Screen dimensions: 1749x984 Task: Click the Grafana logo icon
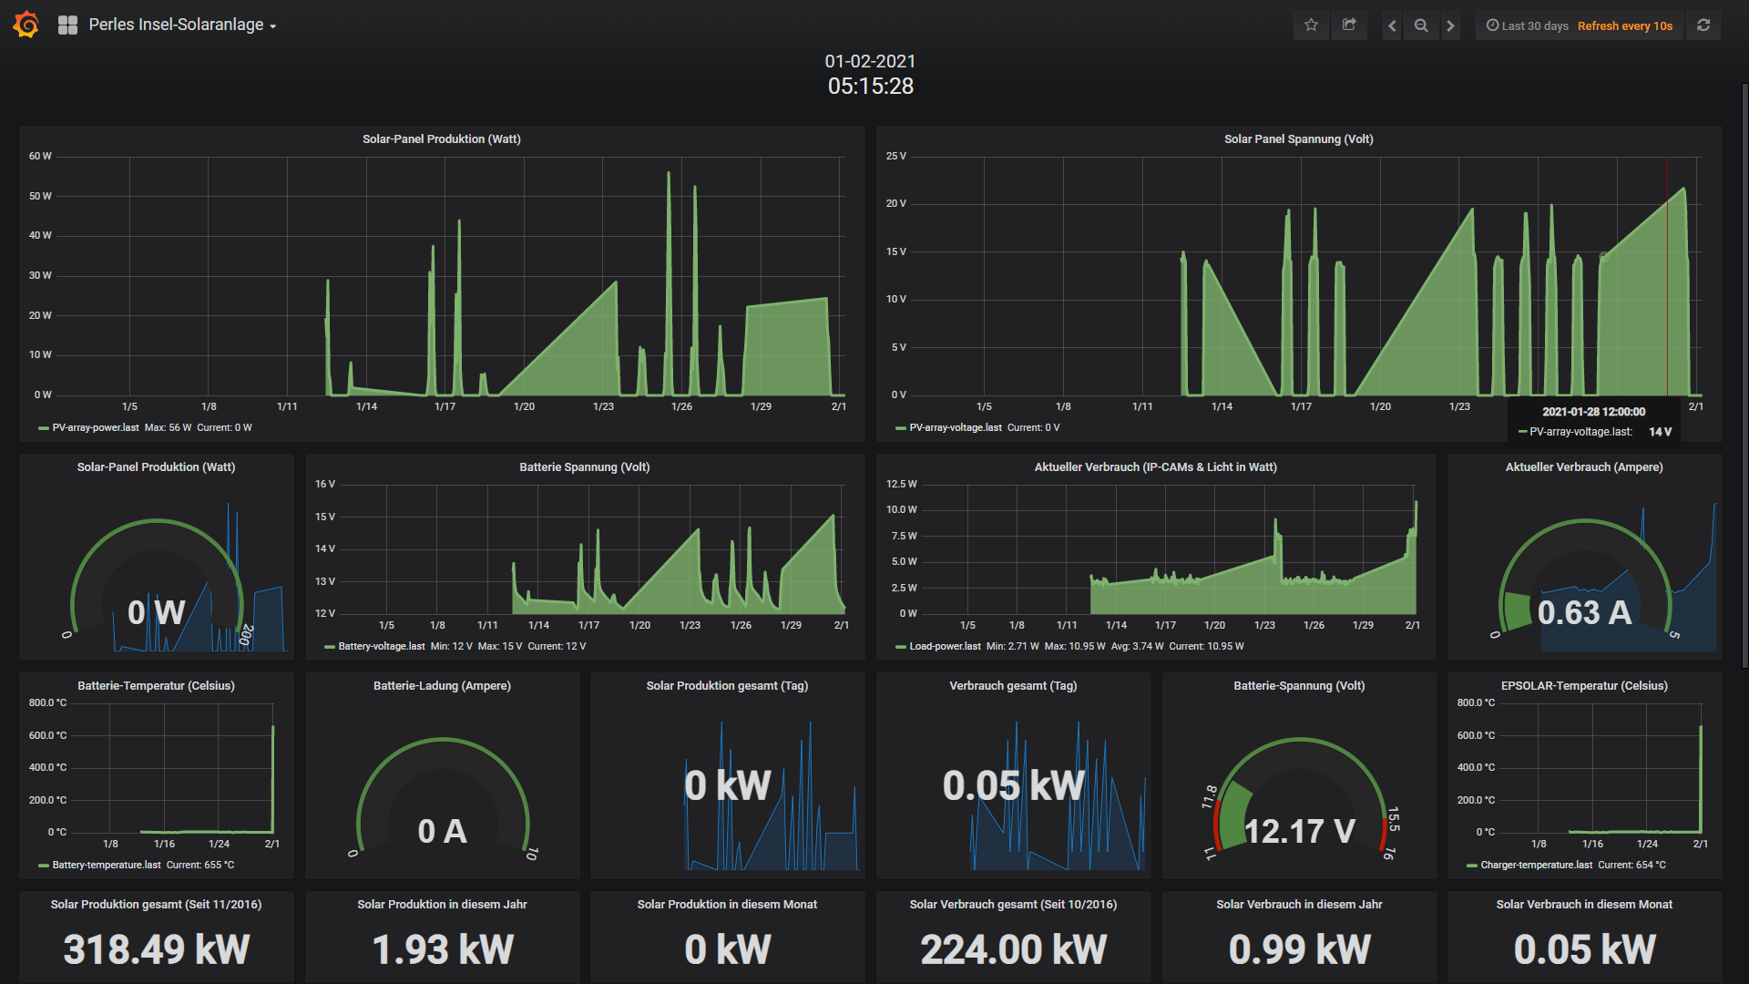point(26,25)
